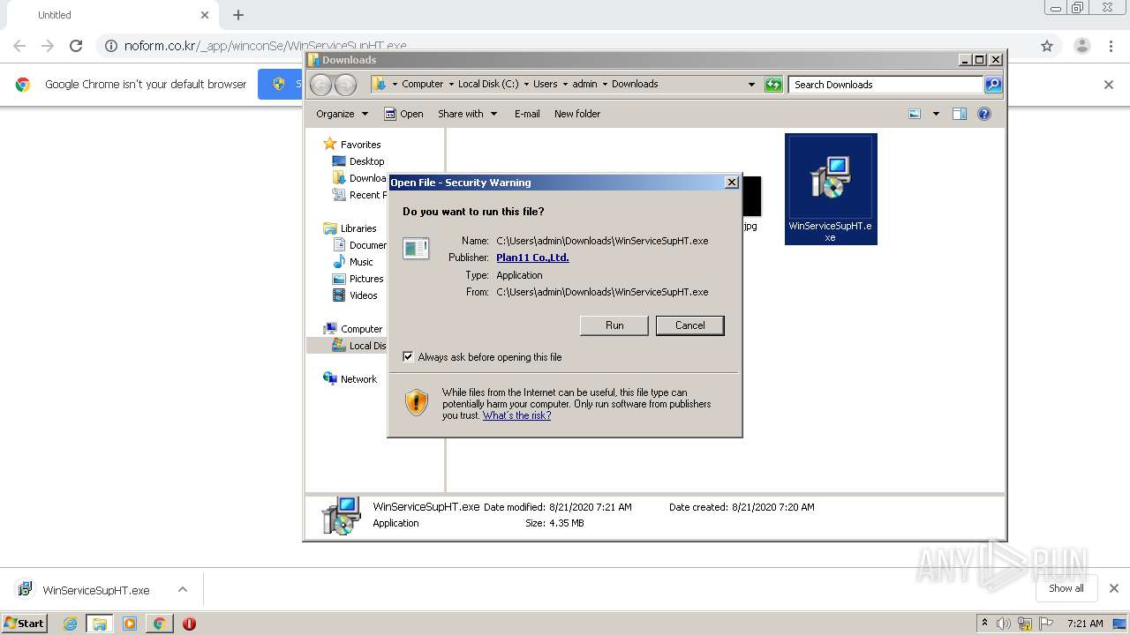Open the Chrome profile icon

coord(1081,46)
